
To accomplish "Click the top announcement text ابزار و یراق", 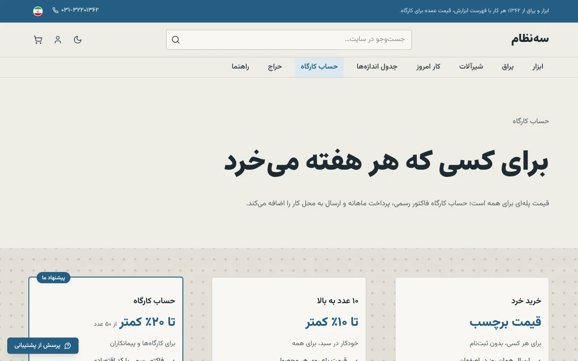I will (x=474, y=10).
